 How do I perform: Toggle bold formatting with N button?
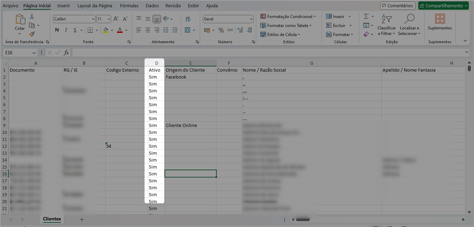coord(57,30)
